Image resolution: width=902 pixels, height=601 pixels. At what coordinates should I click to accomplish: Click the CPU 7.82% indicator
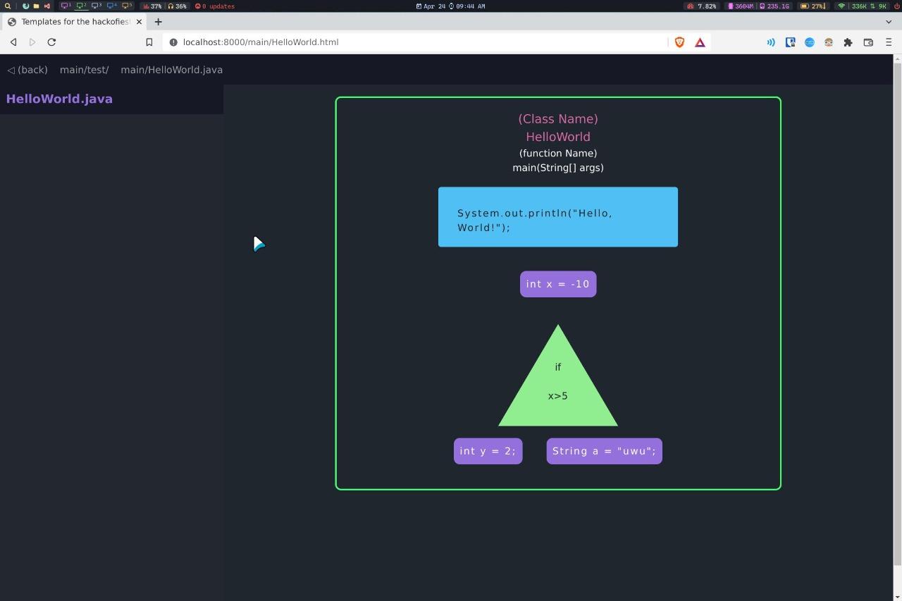coord(702,6)
